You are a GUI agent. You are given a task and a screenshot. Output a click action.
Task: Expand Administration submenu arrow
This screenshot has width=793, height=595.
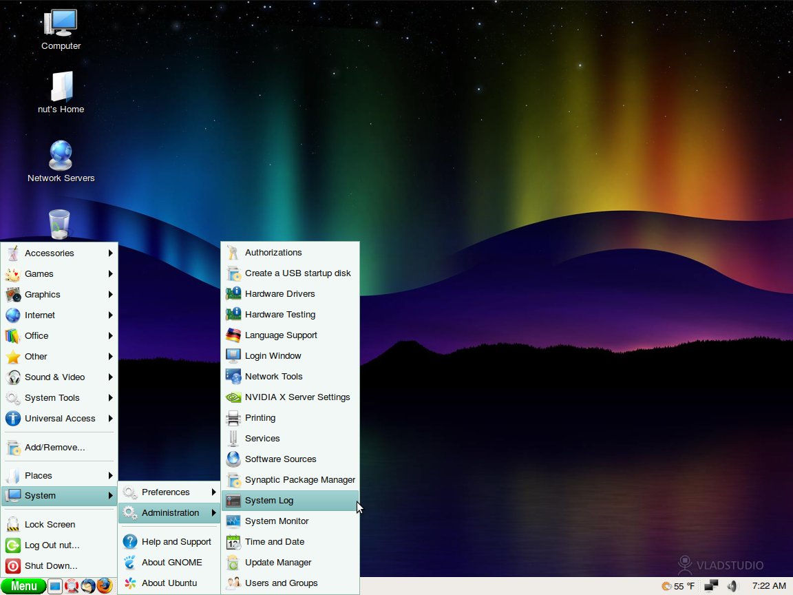point(213,513)
